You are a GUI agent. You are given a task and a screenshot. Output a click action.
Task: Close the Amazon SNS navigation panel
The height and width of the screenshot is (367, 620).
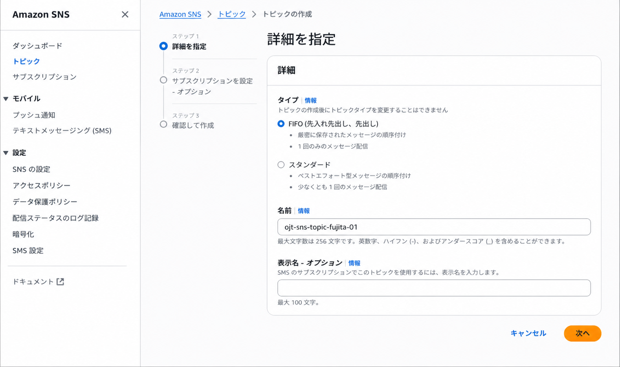click(x=125, y=15)
